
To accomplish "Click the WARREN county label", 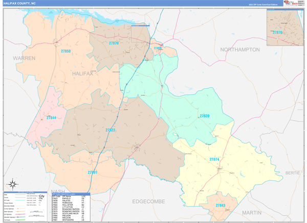I will pyautogui.click(x=24, y=58).
